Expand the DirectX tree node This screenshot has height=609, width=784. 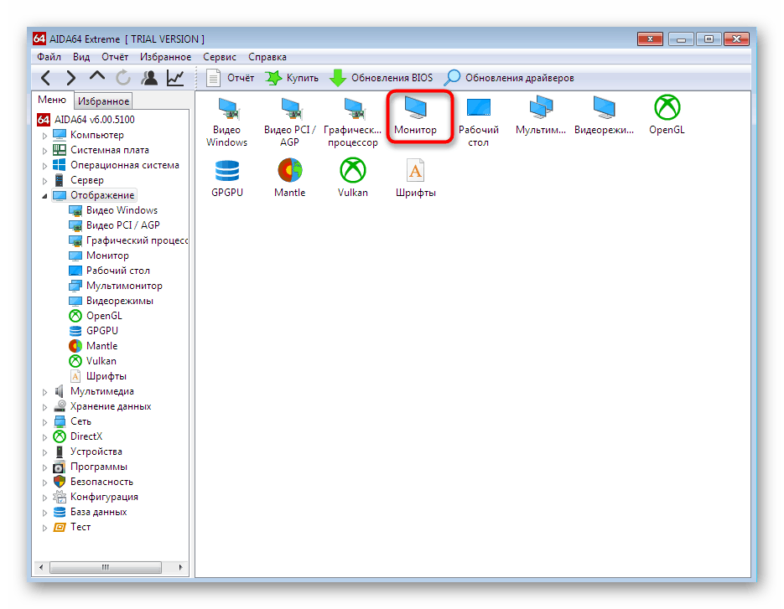pos(44,437)
